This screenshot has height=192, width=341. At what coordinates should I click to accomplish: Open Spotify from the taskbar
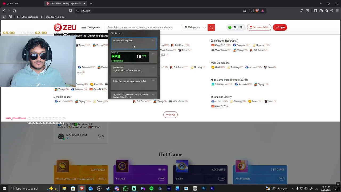(x=151, y=189)
